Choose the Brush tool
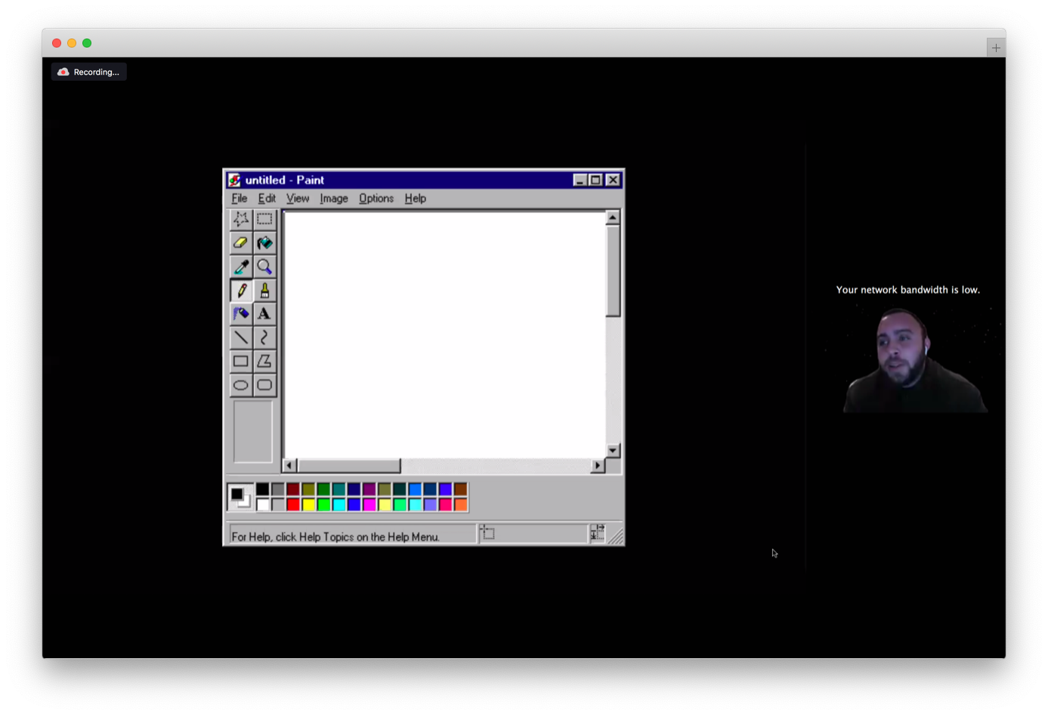 click(x=264, y=291)
